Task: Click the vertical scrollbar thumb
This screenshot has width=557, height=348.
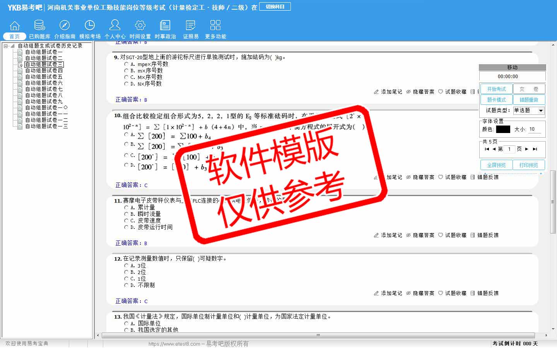Action: coord(553,202)
